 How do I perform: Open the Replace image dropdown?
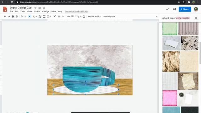94,17
